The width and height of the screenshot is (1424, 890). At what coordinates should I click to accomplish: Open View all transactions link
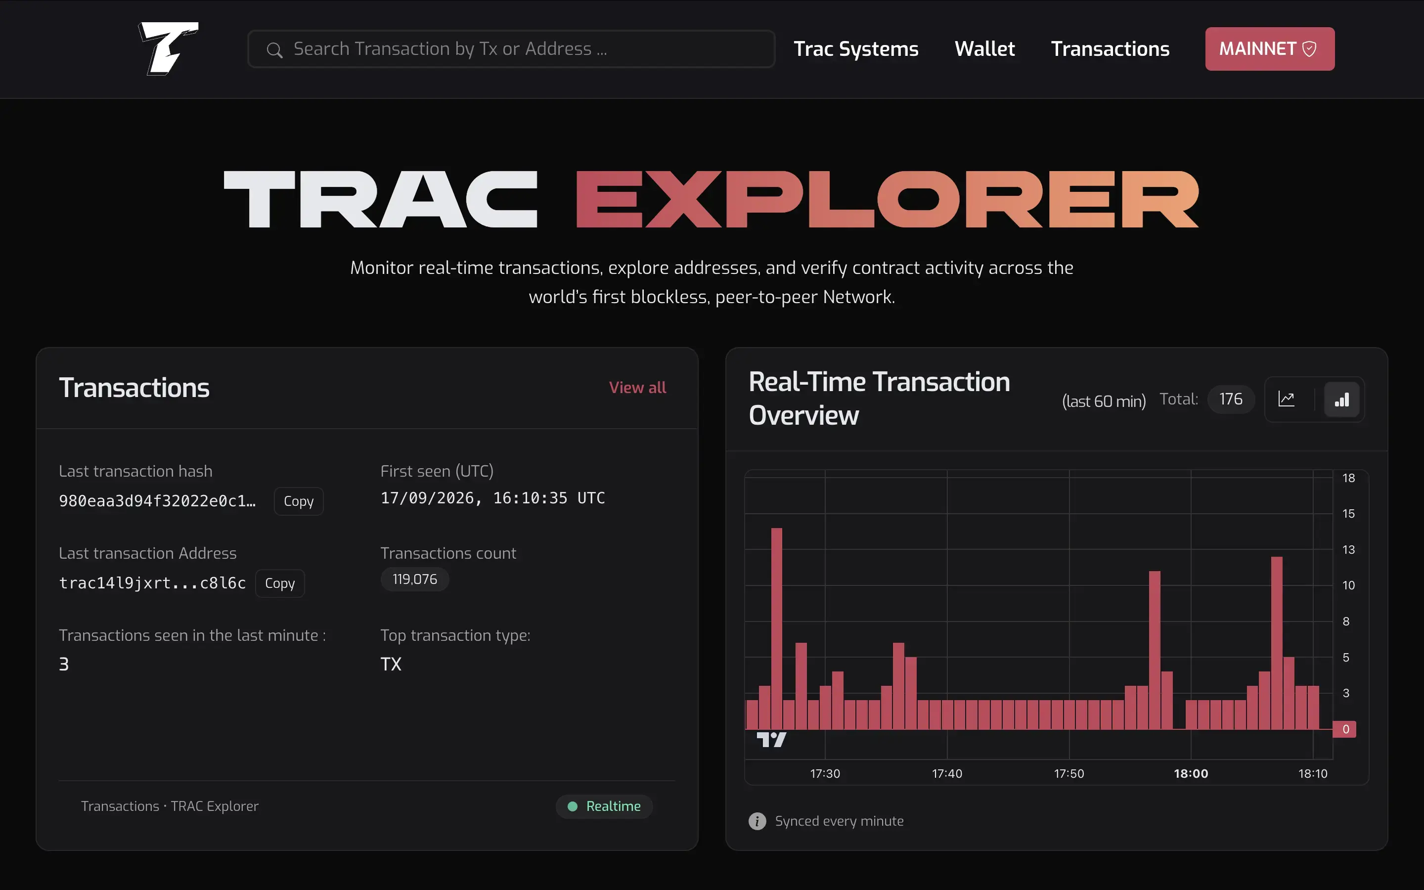637,387
